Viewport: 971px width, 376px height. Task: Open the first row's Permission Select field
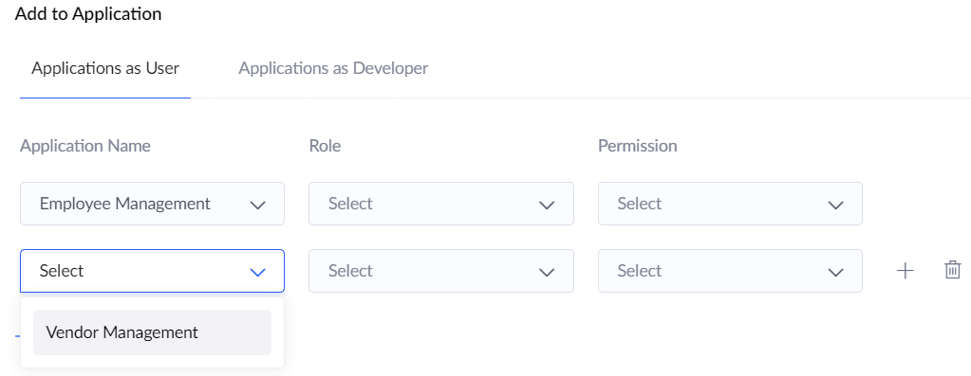(730, 203)
